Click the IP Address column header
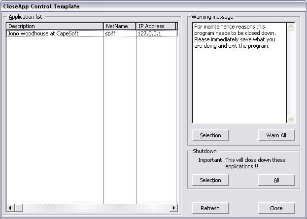Image resolution: width=307 pixels, height=219 pixels. pyautogui.click(x=155, y=26)
